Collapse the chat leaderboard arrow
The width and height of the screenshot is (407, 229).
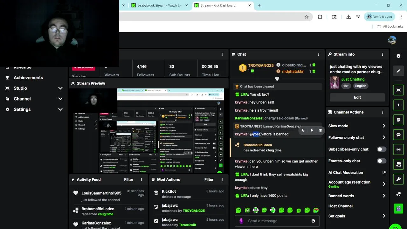pos(277,79)
